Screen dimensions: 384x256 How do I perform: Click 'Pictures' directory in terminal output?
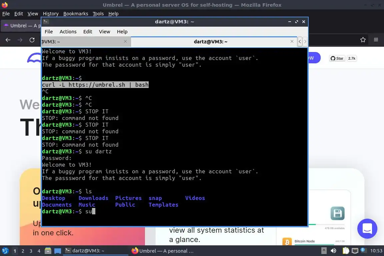[x=128, y=198]
